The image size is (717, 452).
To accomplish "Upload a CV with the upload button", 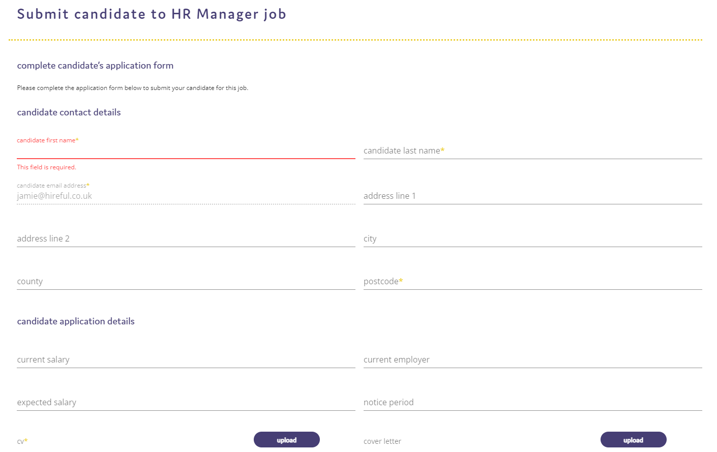I will tap(287, 440).
